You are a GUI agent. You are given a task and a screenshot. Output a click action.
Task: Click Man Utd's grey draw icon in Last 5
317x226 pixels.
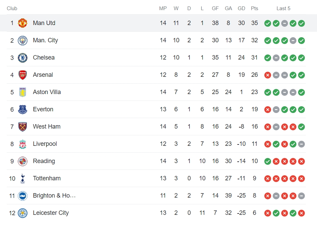pos(285,23)
